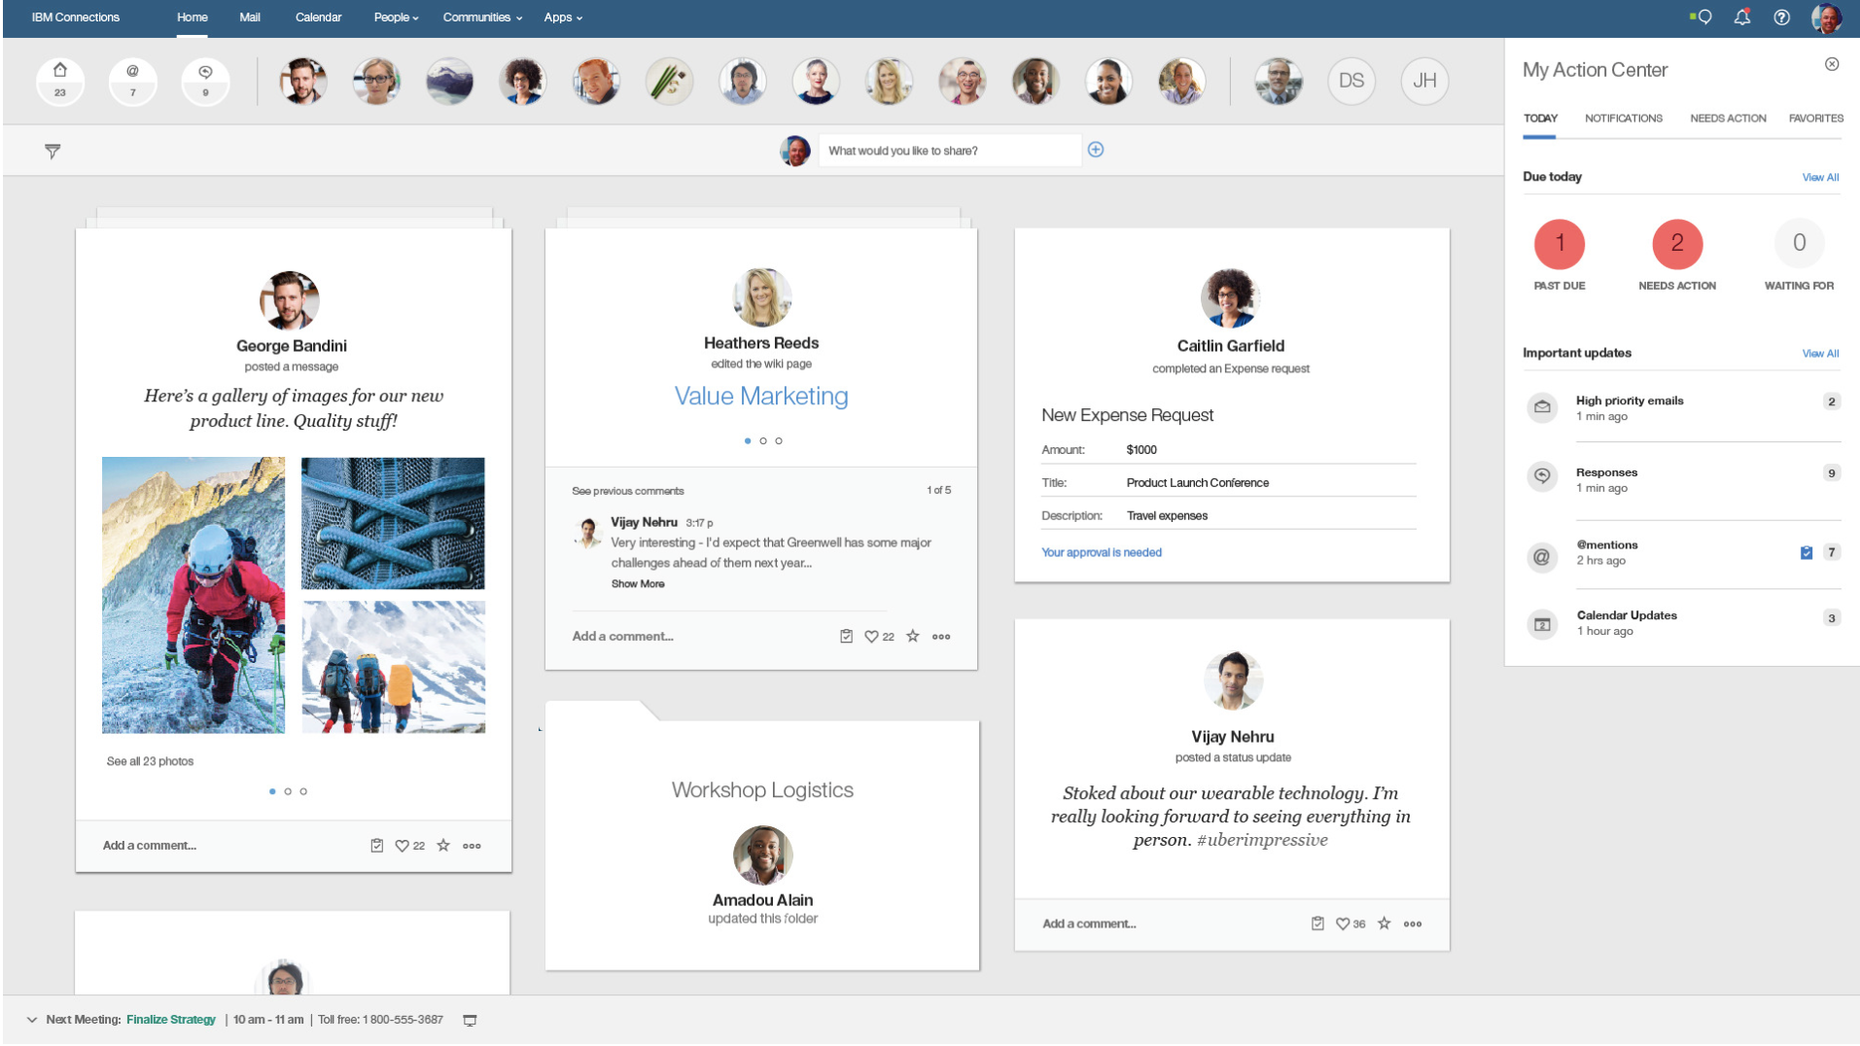Open the Calendar menu item

point(318,17)
